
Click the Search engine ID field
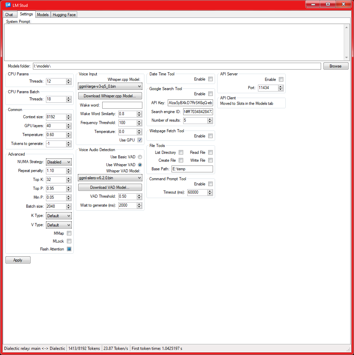[x=198, y=112]
